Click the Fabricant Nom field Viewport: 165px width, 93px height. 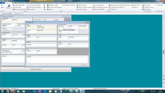[x=46, y=39]
